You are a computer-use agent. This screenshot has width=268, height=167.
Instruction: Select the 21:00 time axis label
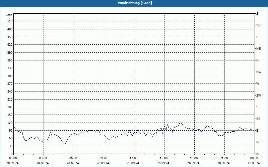click(223, 158)
